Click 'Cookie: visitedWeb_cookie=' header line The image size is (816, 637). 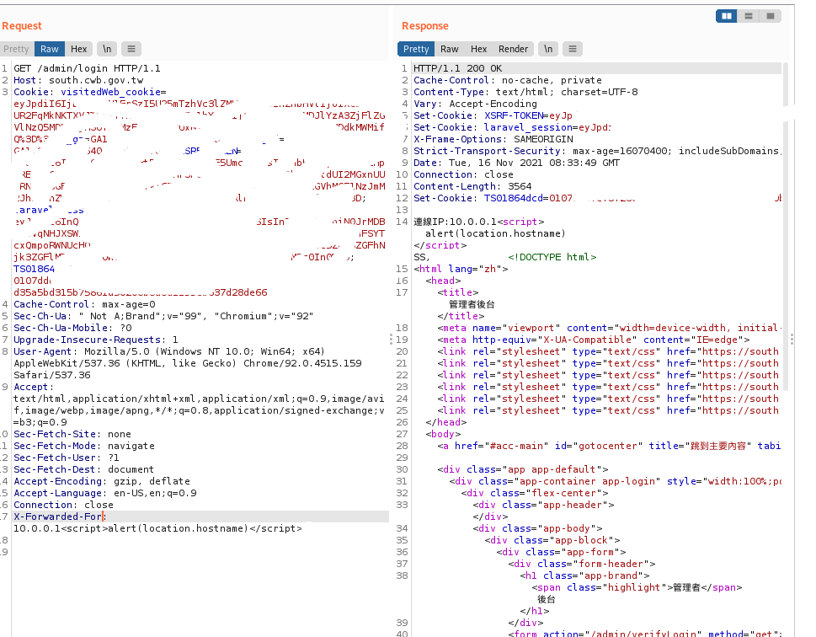point(90,92)
